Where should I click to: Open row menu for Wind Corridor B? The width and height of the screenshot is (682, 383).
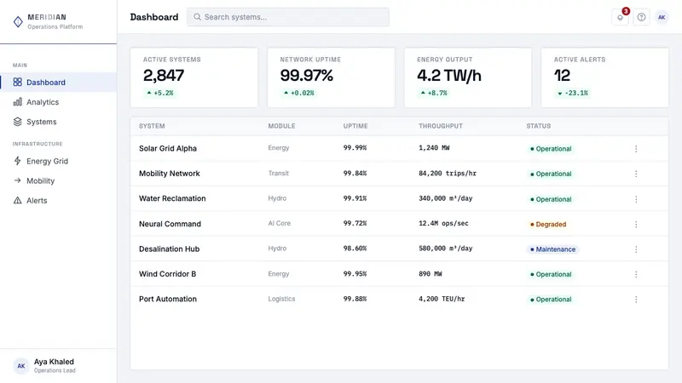(636, 274)
